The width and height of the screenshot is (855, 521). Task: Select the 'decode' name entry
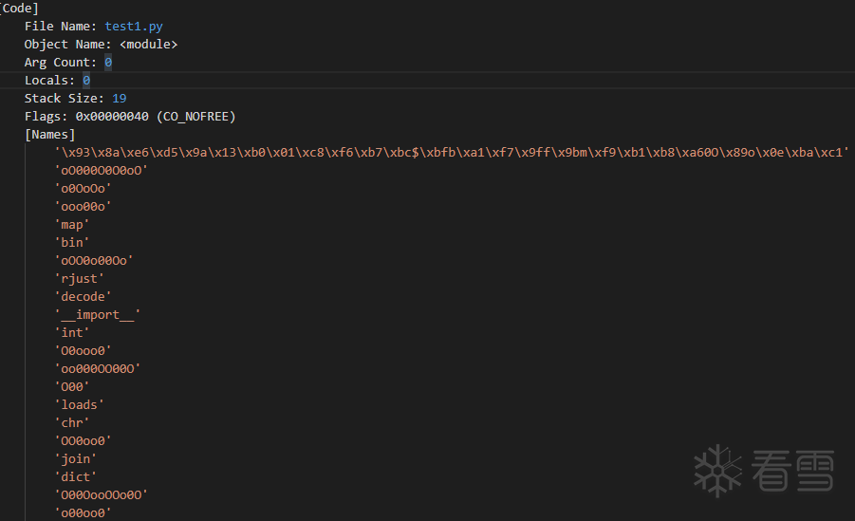84,297
